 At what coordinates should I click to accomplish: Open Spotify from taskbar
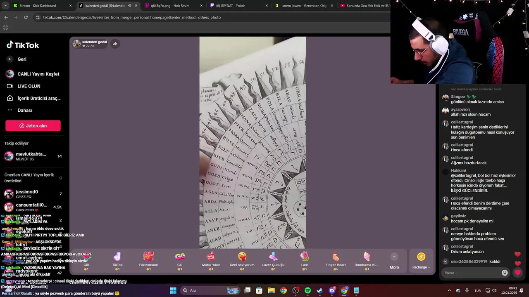(307, 290)
